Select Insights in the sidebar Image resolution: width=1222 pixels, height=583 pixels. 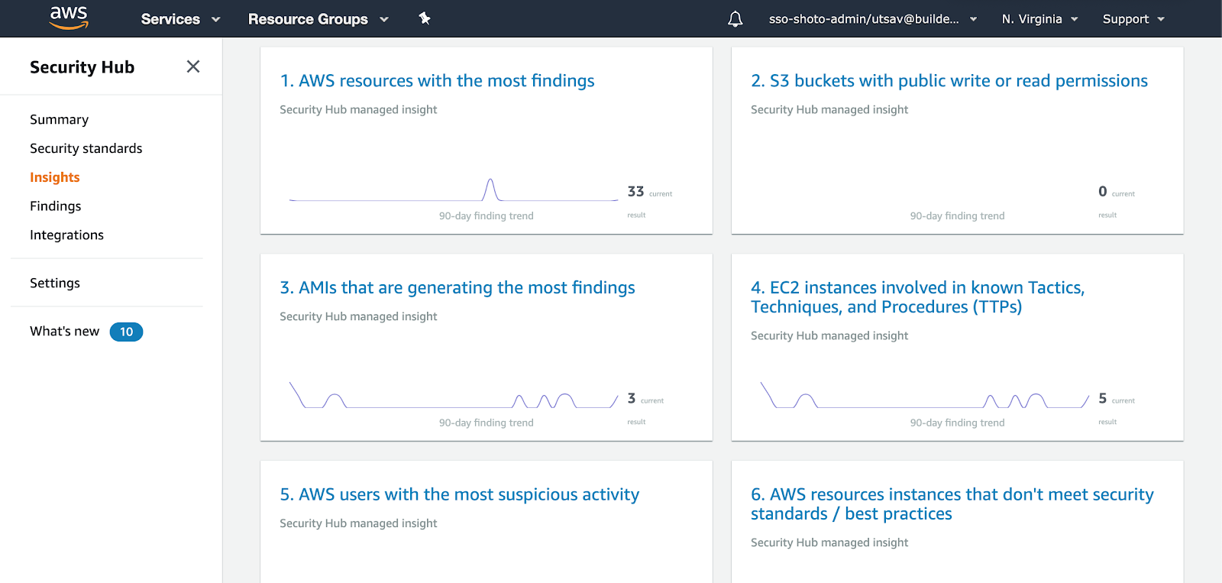click(x=54, y=177)
